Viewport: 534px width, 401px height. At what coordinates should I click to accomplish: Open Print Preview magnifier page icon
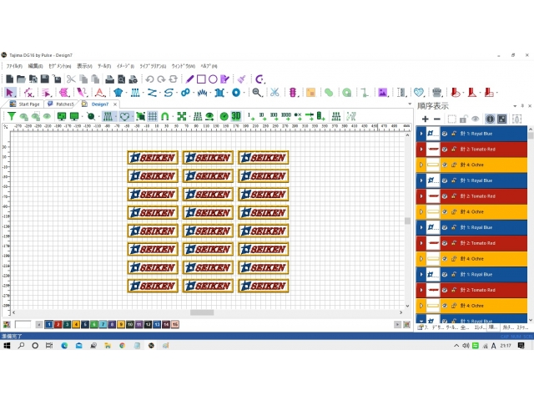[121, 79]
